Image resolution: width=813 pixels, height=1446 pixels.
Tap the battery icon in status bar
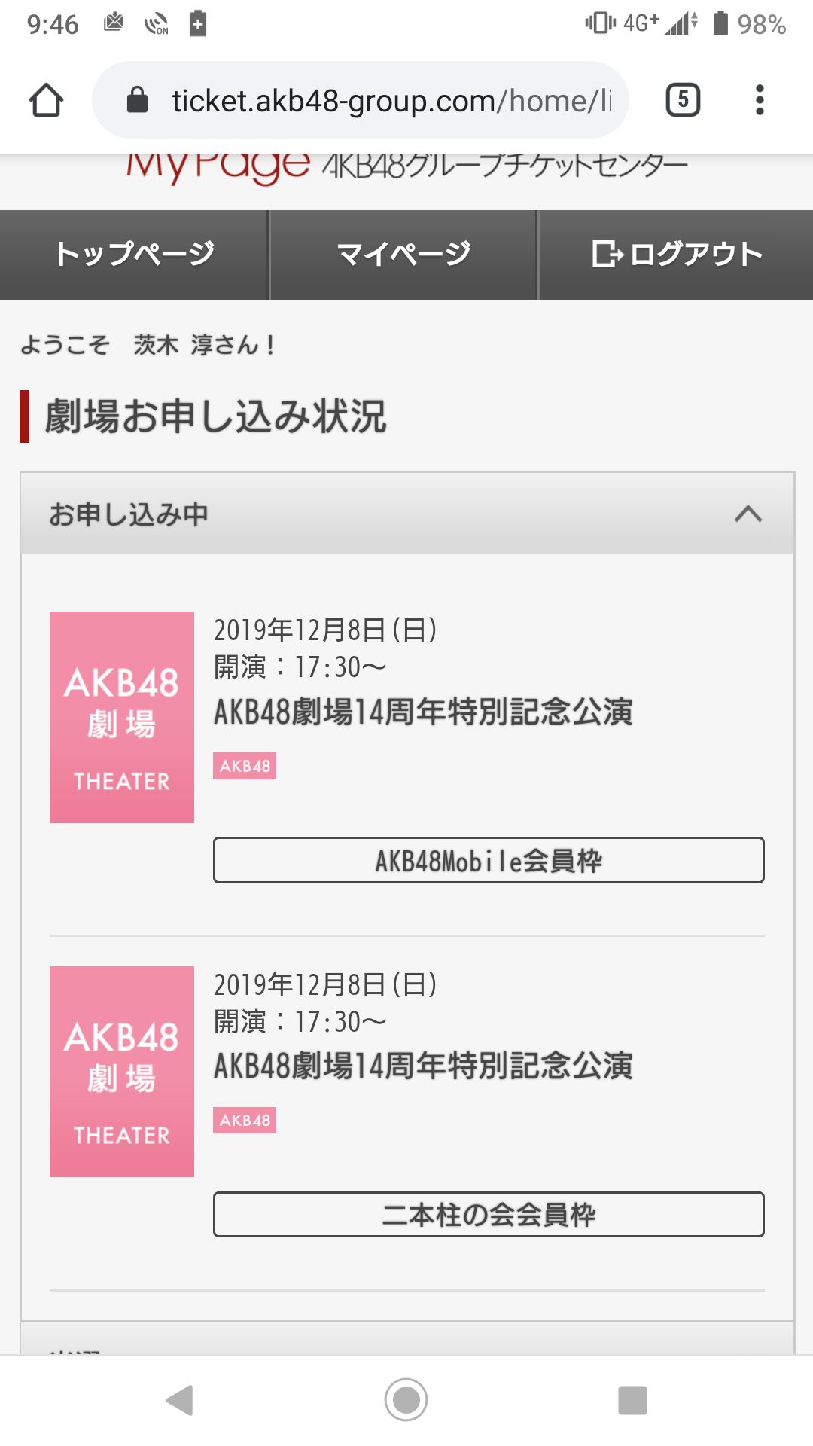(720, 23)
